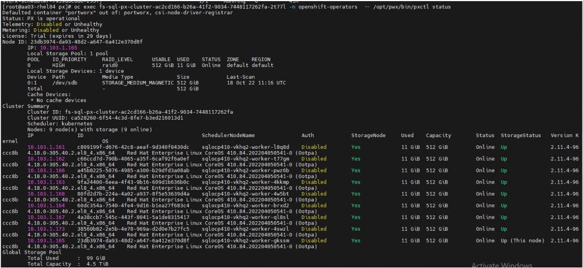Click 'Nodes: 9 node(s) with storage' line
The width and height of the screenshot is (583, 268).
click(x=89, y=129)
